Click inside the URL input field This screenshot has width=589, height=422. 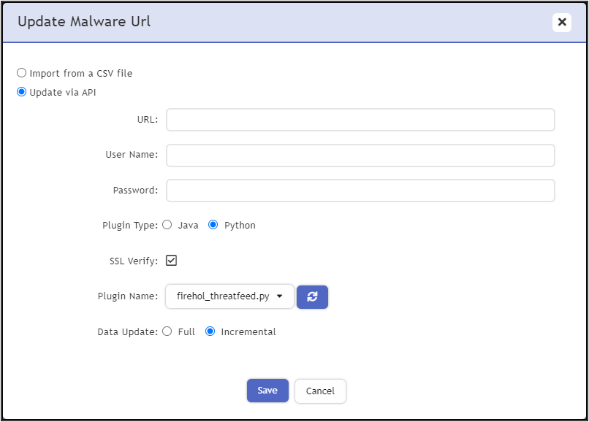pyautogui.click(x=360, y=120)
